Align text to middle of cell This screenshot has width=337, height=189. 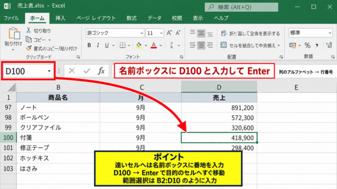point(201,33)
